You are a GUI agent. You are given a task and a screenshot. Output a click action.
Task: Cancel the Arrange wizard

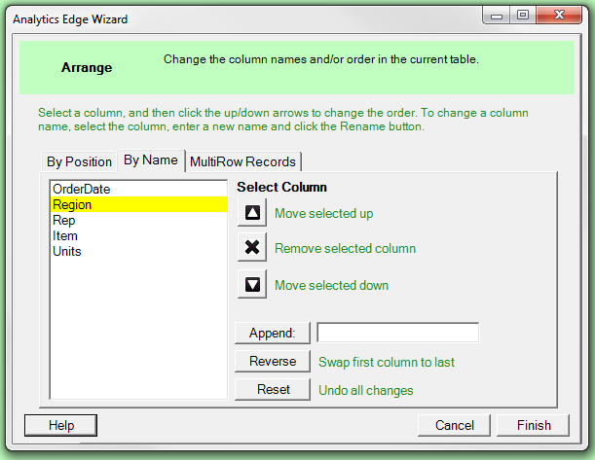coord(454,425)
